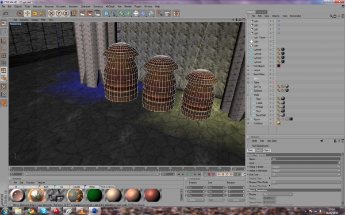Screen dimensions: 345x215
Task: Expand the Figure object
Action: click(248, 119)
